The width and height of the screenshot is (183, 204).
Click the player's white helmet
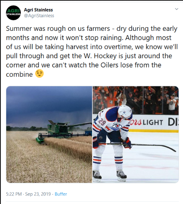[125, 112]
